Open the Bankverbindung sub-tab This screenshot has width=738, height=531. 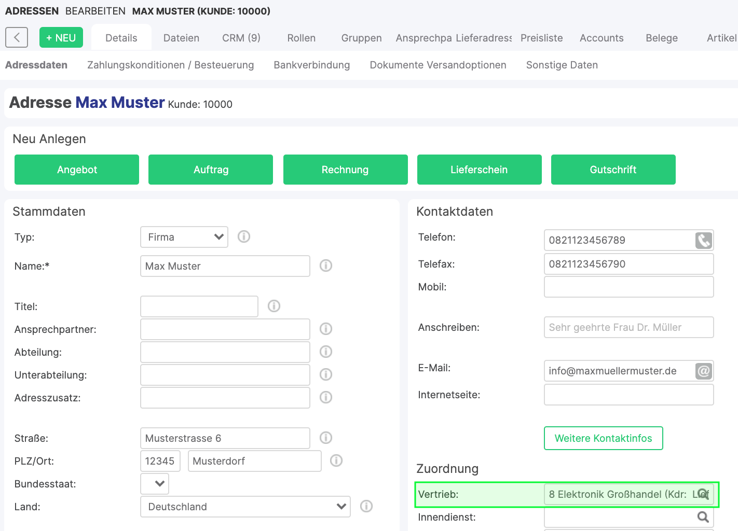(x=311, y=65)
